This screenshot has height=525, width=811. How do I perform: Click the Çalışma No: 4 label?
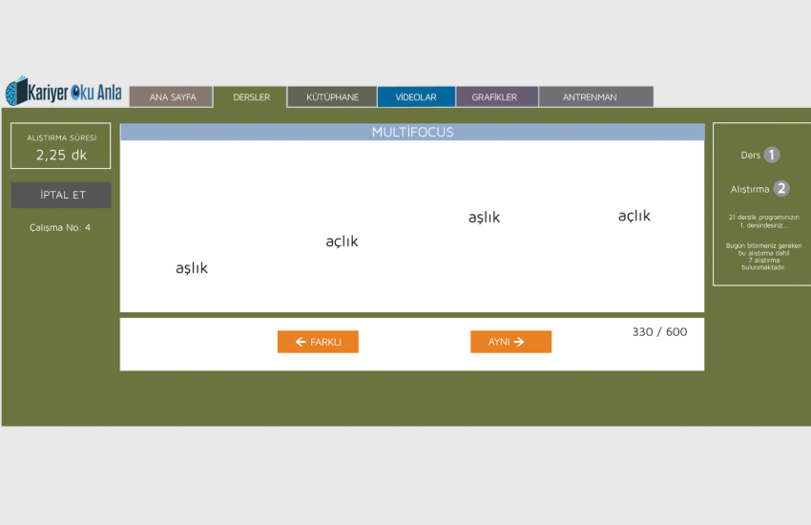coord(60,227)
